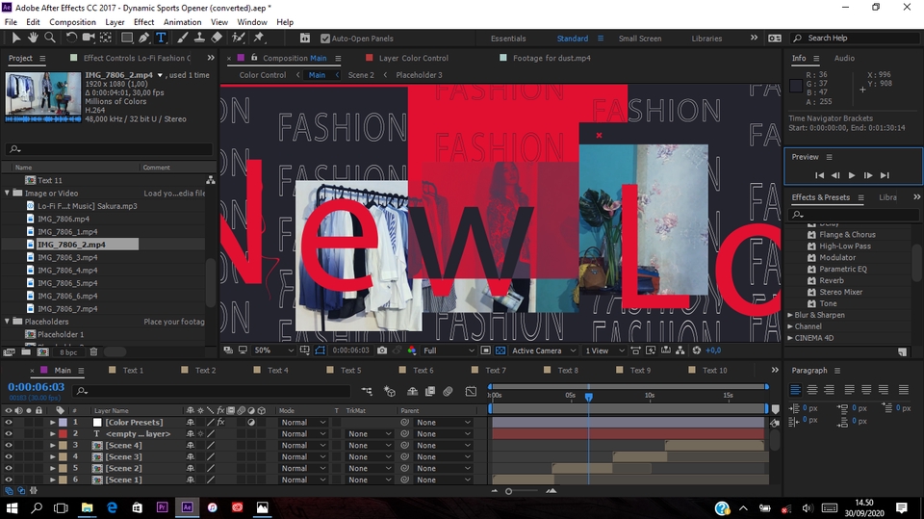This screenshot has height=519, width=924.
Task: Take snapshot with camera icon in viewer
Action: (382, 350)
